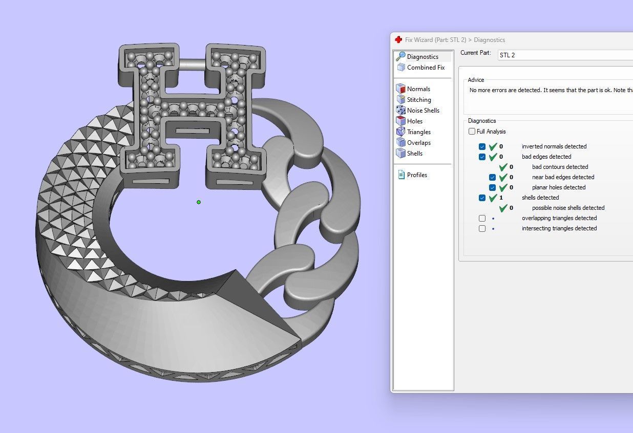Click 'possible noise shells detected' text
The height and width of the screenshot is (433, 633).
[568, 208]
